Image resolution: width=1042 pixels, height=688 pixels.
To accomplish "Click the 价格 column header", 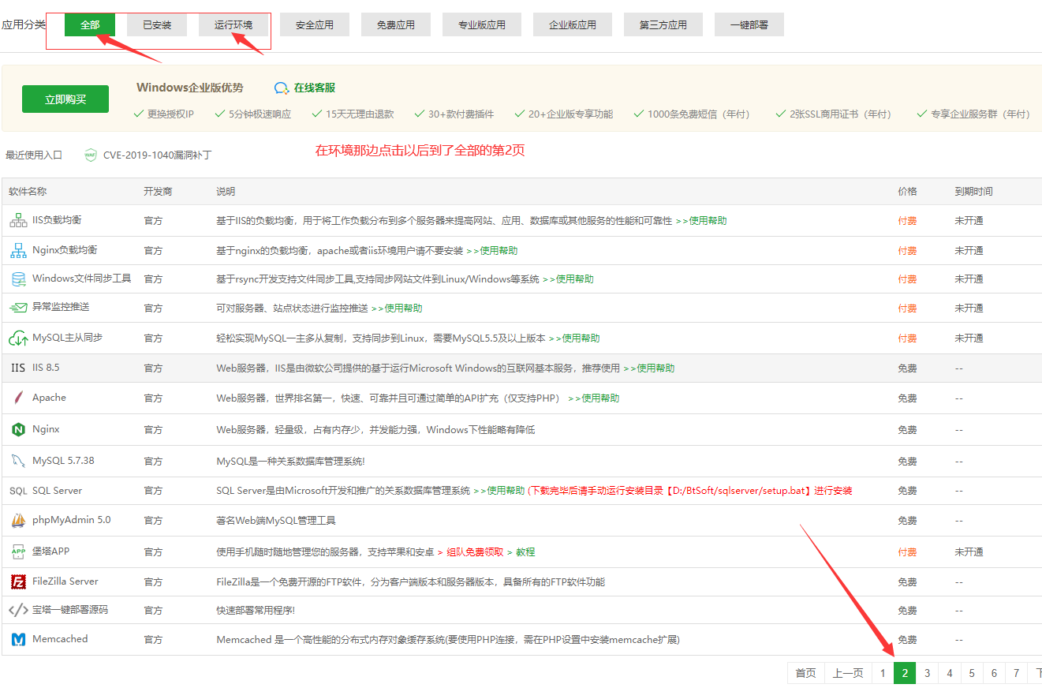I will point(907,192).
